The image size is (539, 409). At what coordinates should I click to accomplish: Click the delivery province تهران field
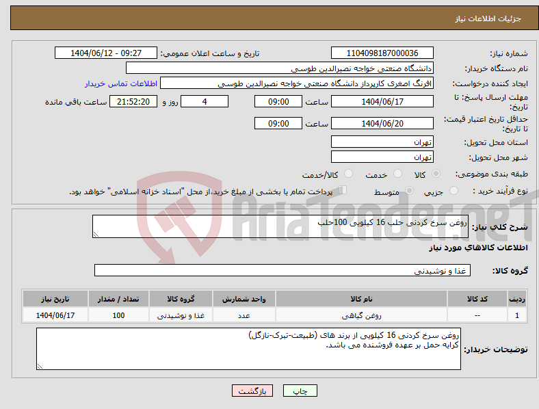[x=382, y=142]
